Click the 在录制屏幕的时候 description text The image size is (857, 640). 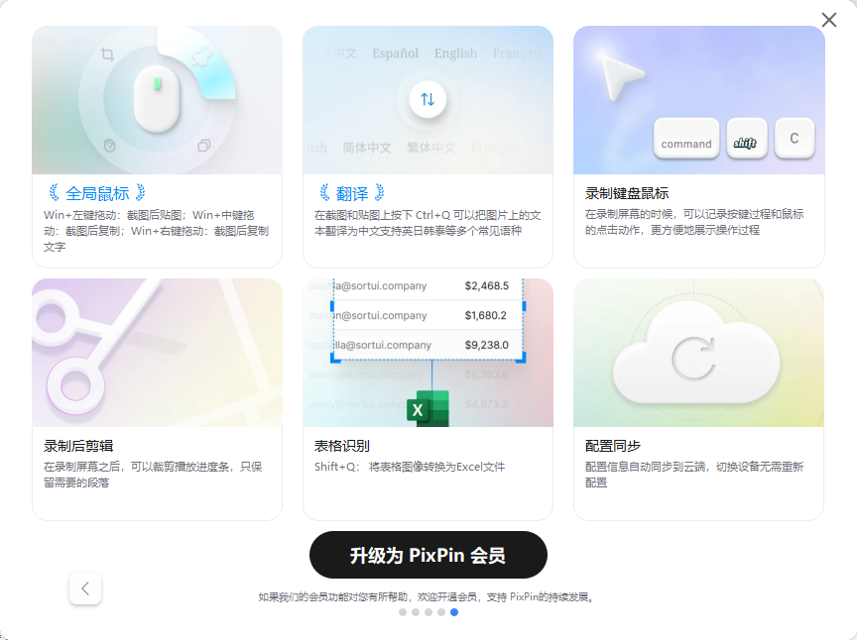pos(694,222)
